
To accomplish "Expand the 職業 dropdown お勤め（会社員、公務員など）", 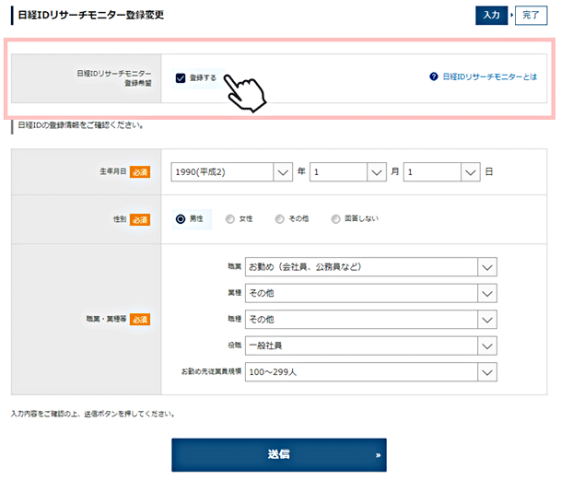I will pyautogui.click(x=370, y=267).
